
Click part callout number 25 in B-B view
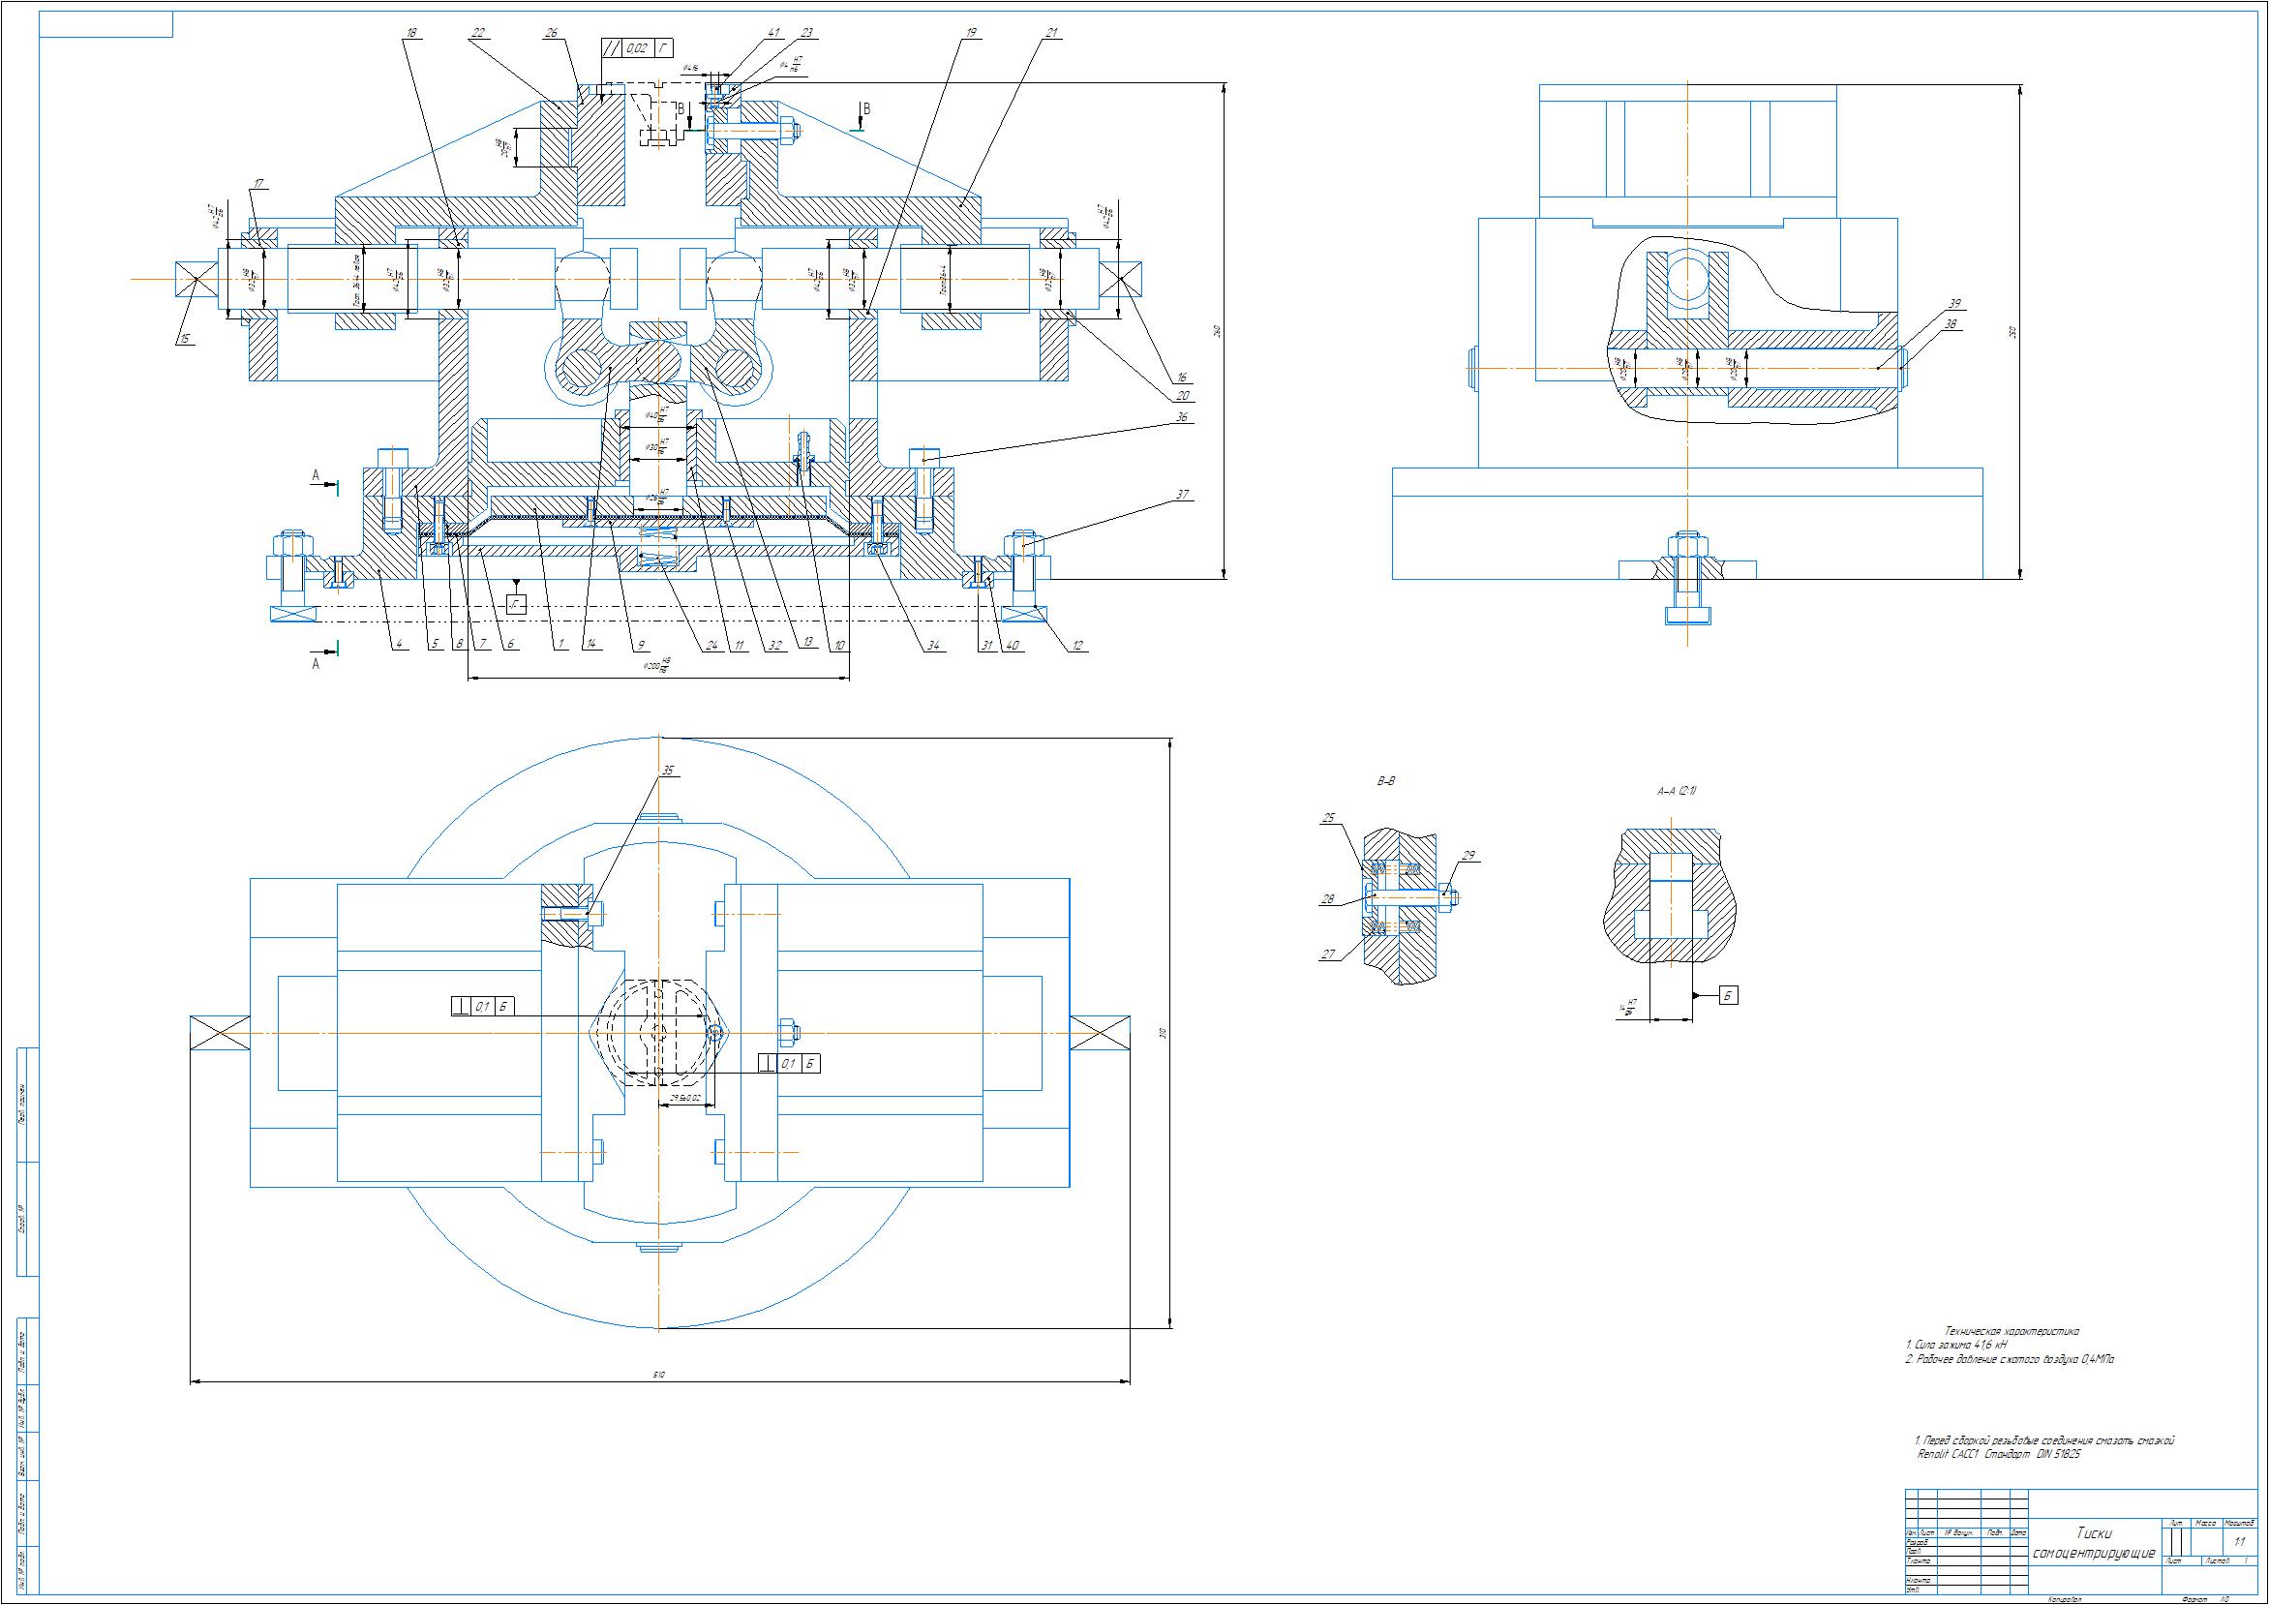pos(1328,818)
